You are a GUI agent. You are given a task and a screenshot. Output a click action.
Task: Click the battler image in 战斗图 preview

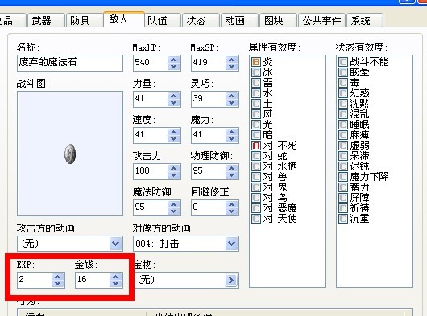(70, 154)
